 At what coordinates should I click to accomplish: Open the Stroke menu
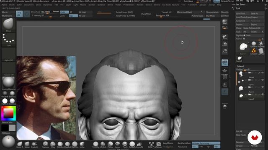(157, 5)
